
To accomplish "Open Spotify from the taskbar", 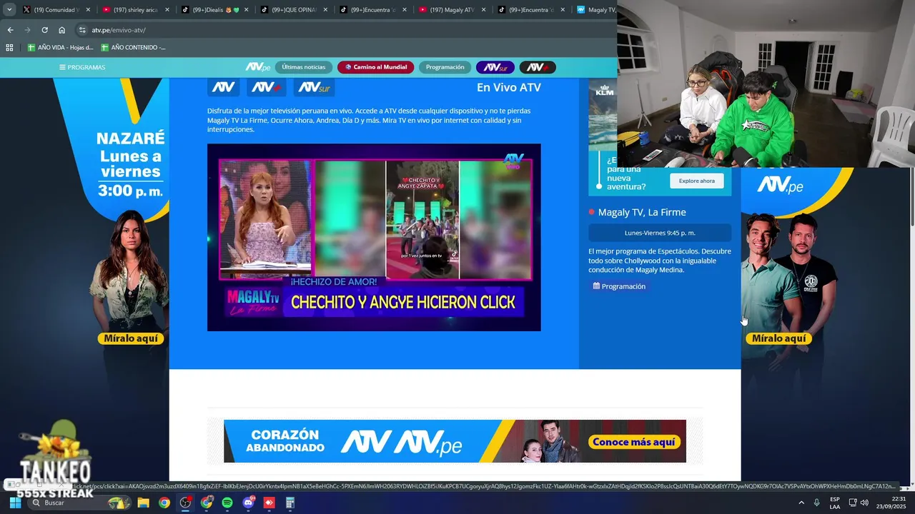I will 227,503.
